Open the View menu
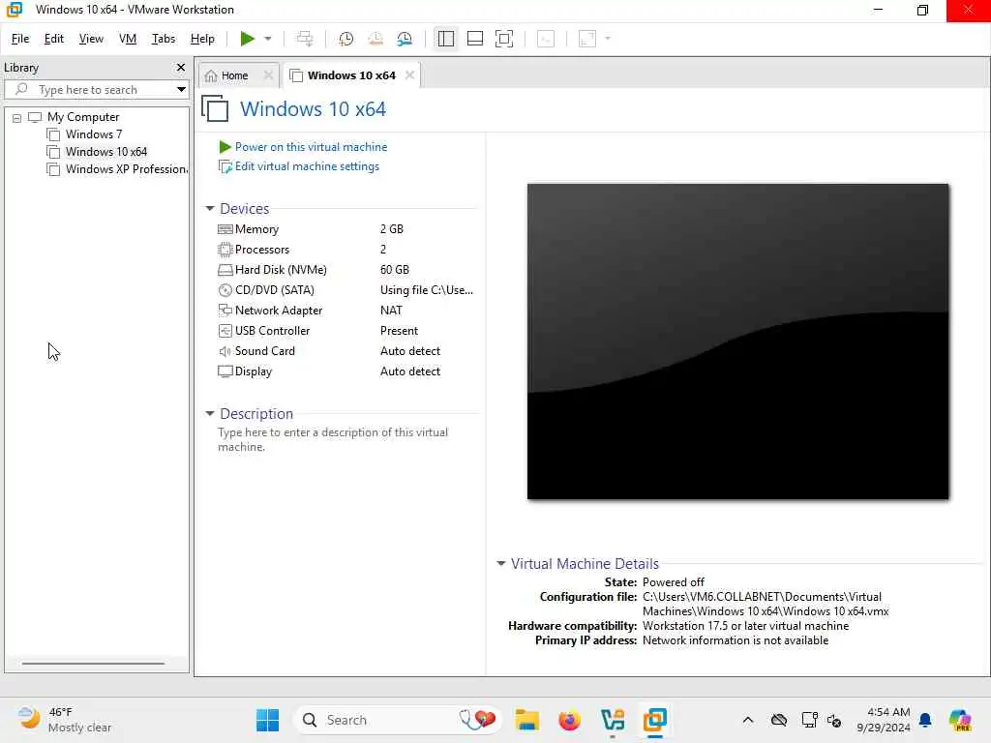The image size is (991, 743). tap(91, 39)
